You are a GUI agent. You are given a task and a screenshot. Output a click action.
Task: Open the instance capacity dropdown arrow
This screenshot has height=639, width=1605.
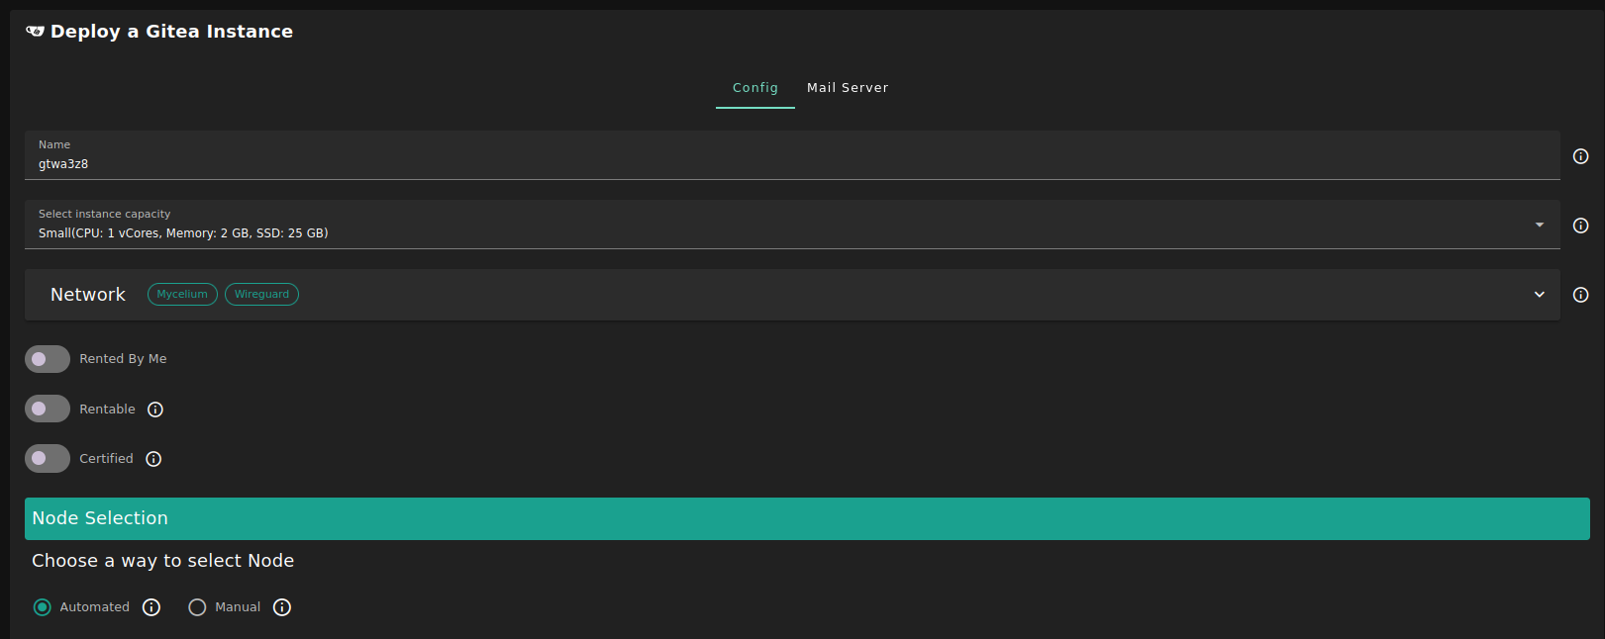click(1539, 226)
